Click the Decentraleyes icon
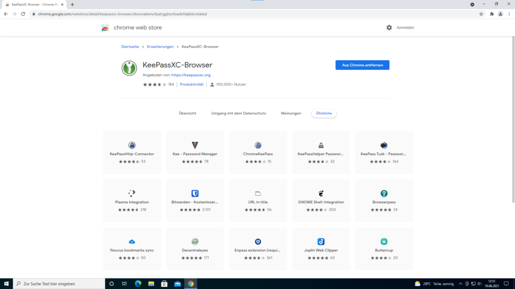The height and width of the screenshot is (289, 515). [195, 241]
